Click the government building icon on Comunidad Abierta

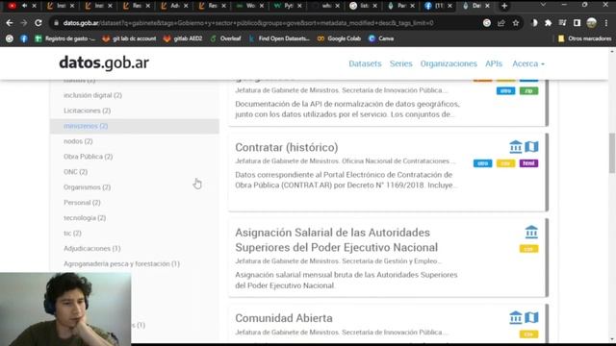(x=516, y=317)
